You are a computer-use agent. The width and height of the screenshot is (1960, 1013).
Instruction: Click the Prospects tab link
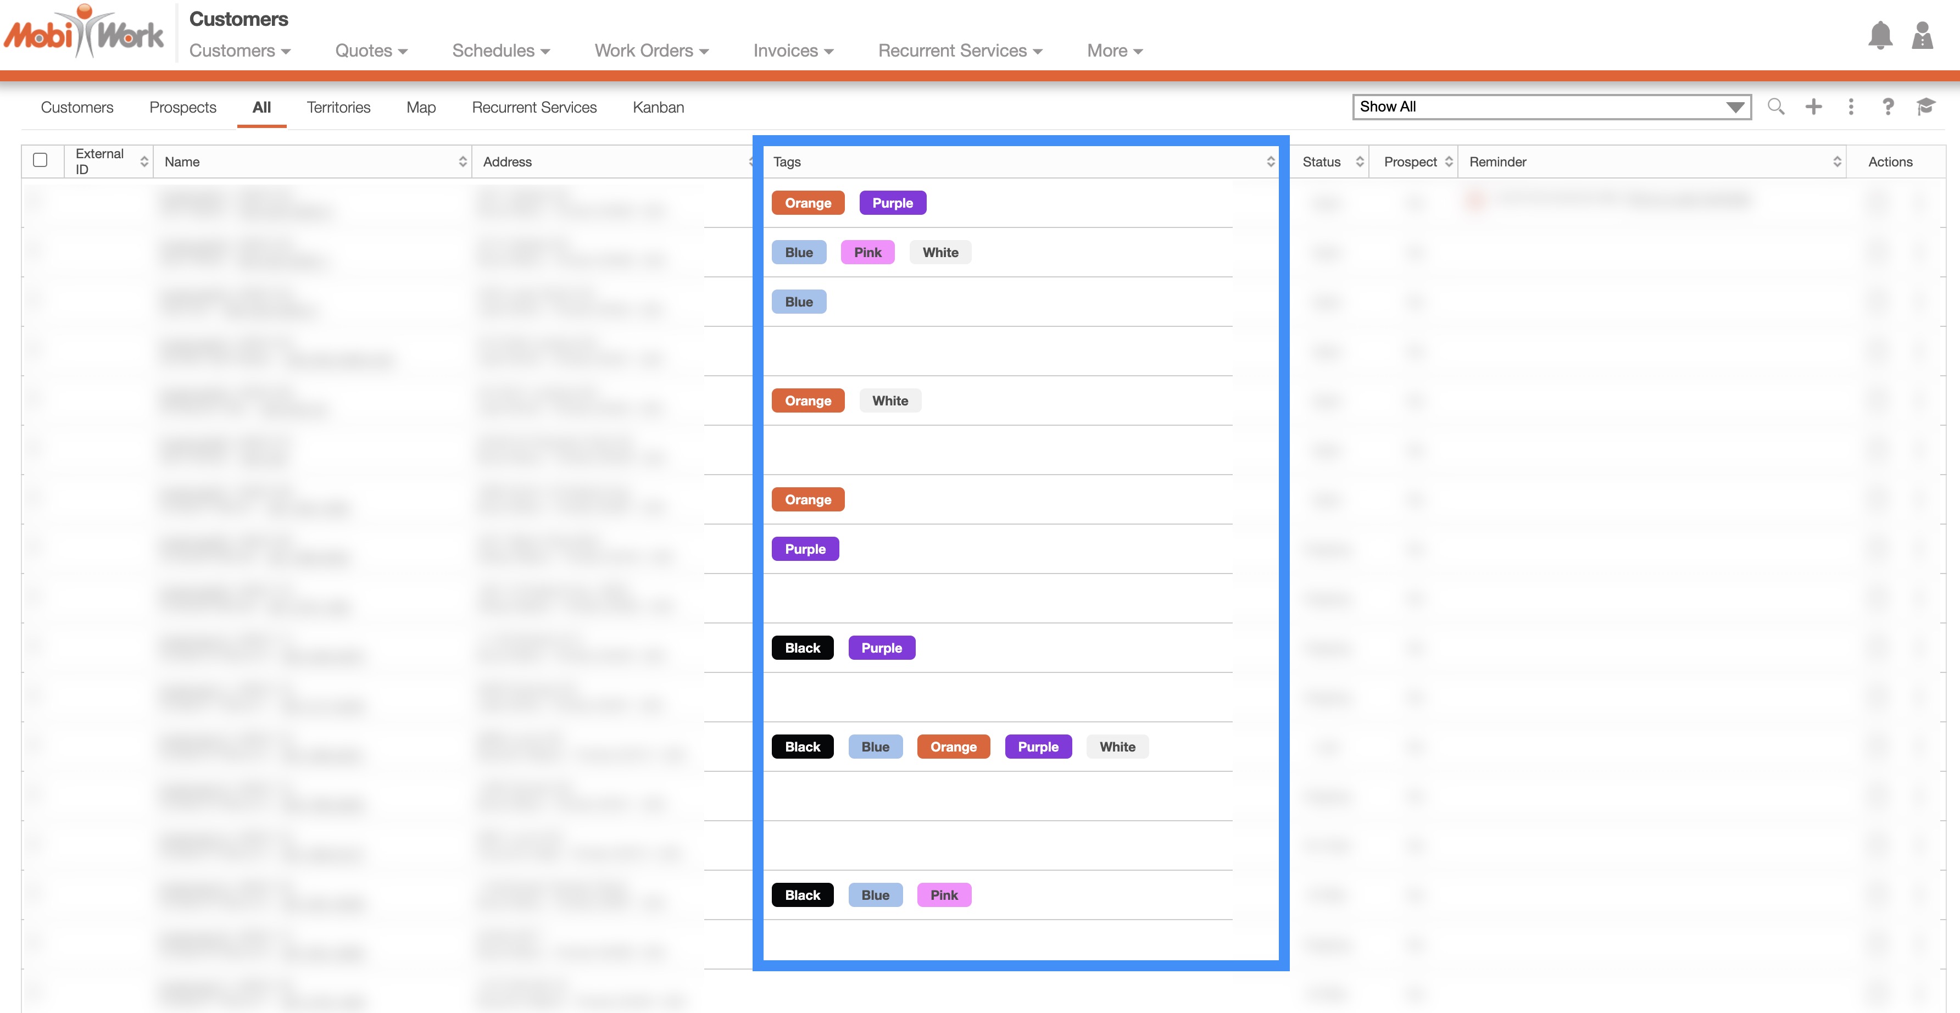182,107
